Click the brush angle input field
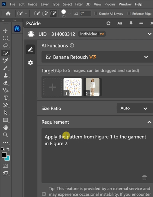 coord(85,13)
